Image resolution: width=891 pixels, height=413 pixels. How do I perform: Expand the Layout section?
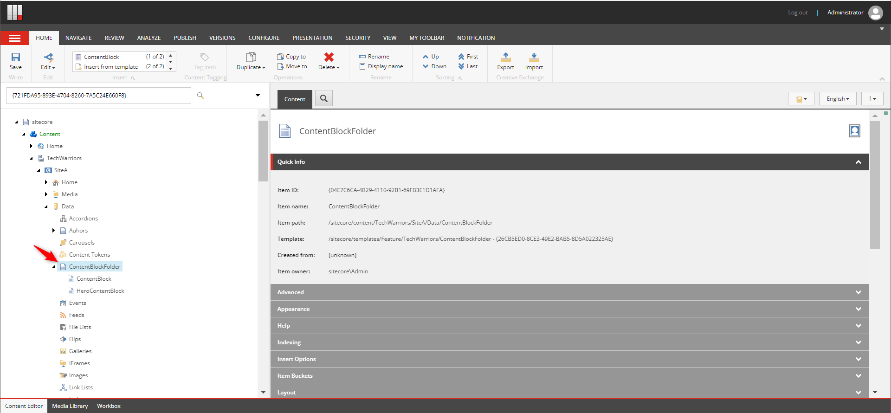[859, 393]
